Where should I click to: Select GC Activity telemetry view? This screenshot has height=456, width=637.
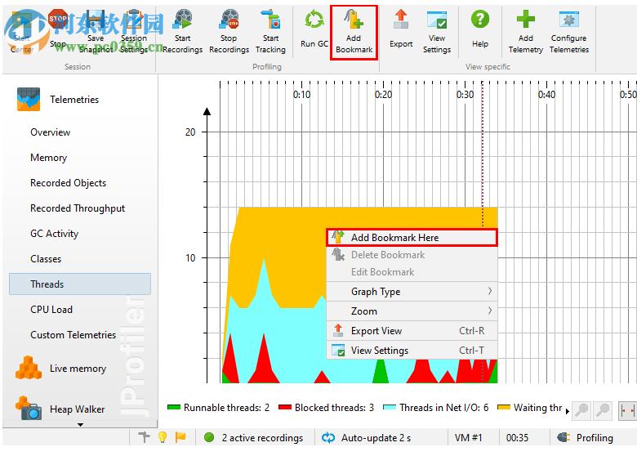tap(55, 233)
